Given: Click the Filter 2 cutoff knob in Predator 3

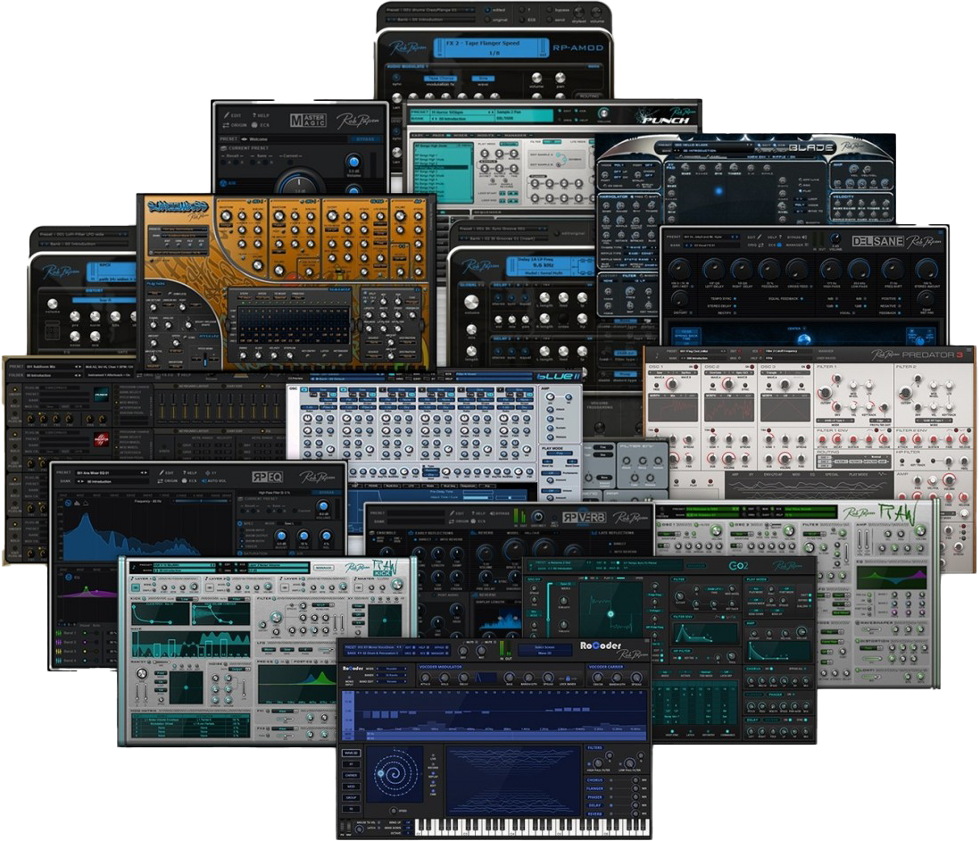Looking at the screenshot, I should (905, 393).
